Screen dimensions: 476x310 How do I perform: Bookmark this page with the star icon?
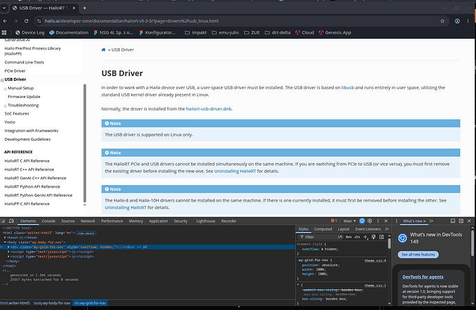[442, 21]
